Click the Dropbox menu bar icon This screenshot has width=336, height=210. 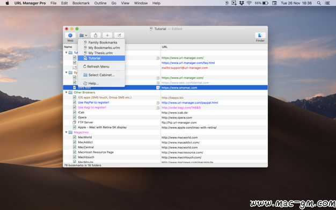click(x=242, y=3)
